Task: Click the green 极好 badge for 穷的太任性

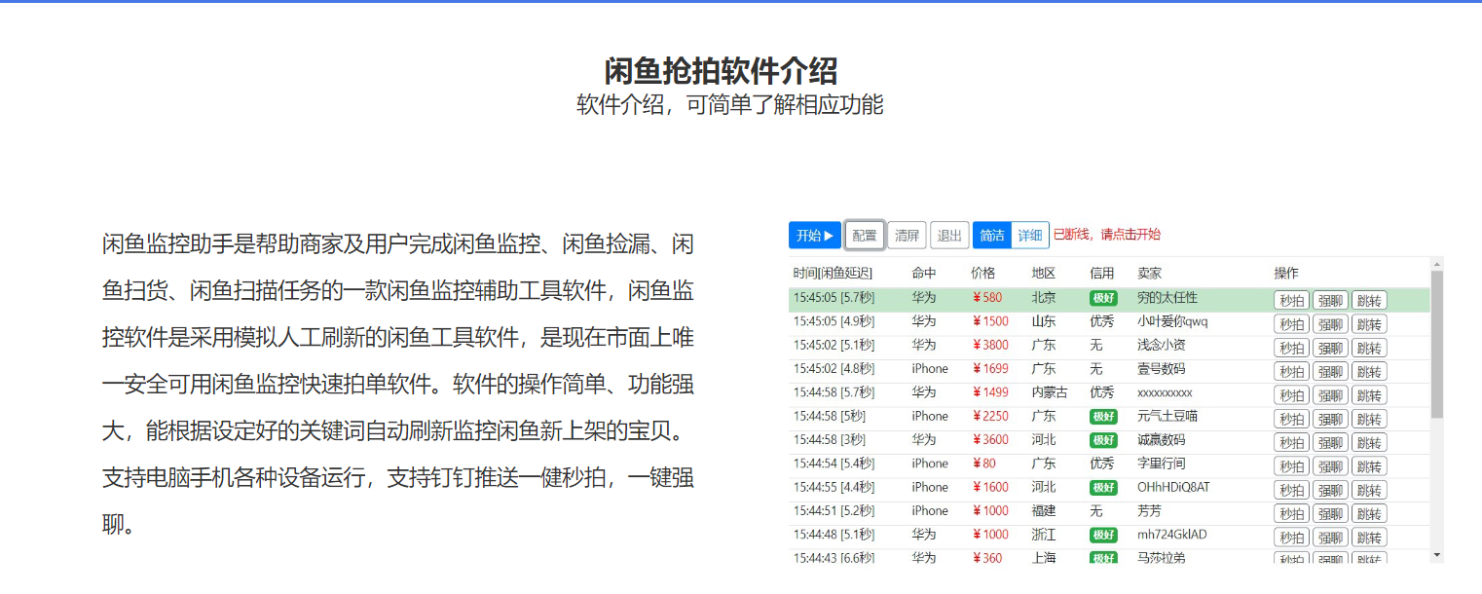Action: tap(1103, 298)
